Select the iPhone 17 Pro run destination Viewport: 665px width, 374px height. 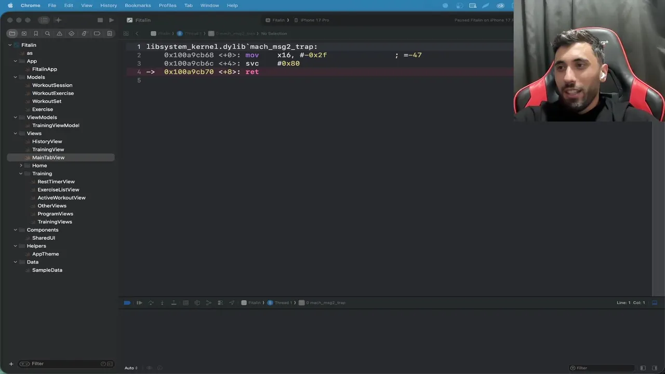(x=312, y=20)
